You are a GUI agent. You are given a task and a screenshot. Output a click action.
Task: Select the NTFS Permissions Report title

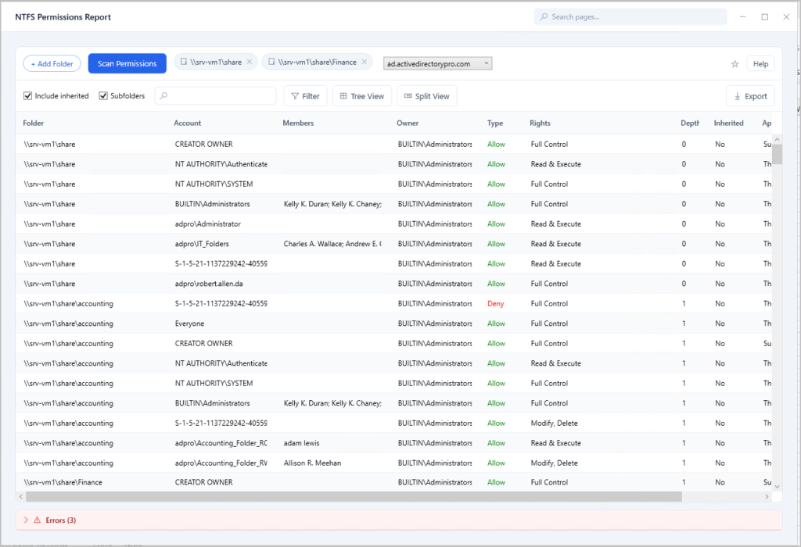click(63, 17)
